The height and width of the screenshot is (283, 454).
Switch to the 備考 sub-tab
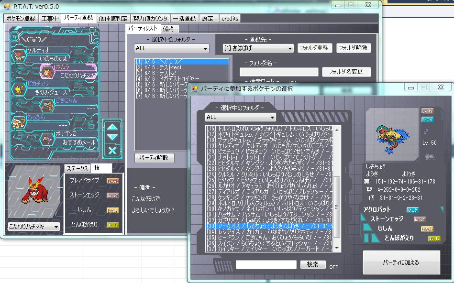(x=169, y=29)
